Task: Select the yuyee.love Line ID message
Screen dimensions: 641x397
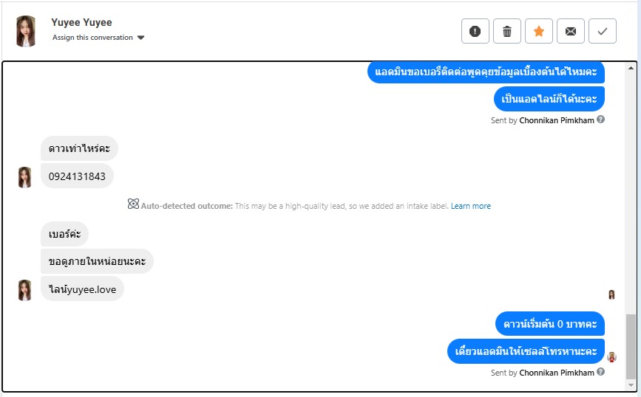Action: click(x=82, y=289)
